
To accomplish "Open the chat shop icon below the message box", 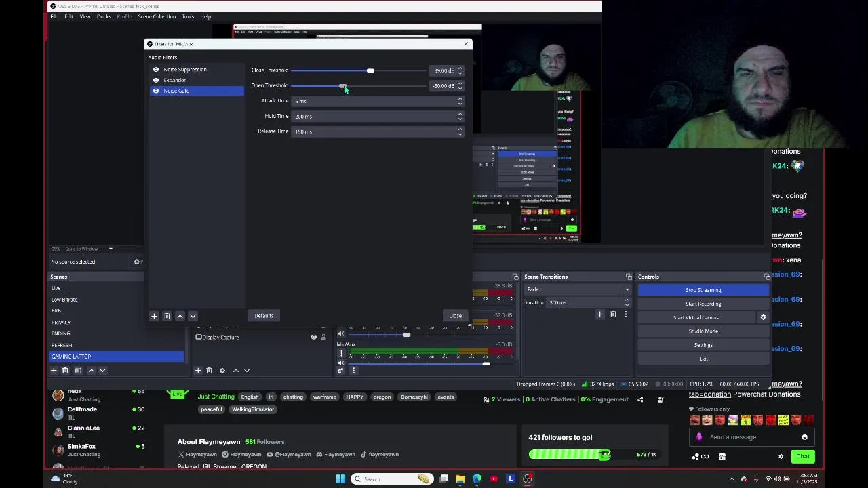I will pyautogui.click(x=722, y=456).
